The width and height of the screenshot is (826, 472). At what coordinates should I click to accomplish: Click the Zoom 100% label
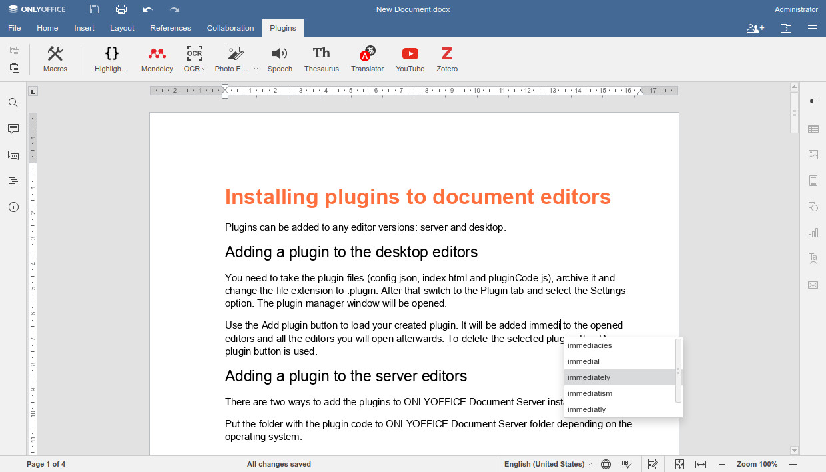[x=757, y=464]
